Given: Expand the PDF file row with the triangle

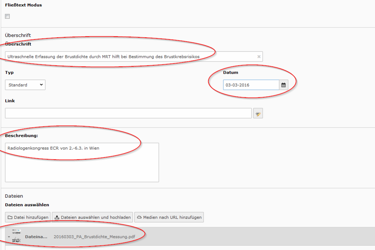Looking at the screenshot, I should (8, 237).
